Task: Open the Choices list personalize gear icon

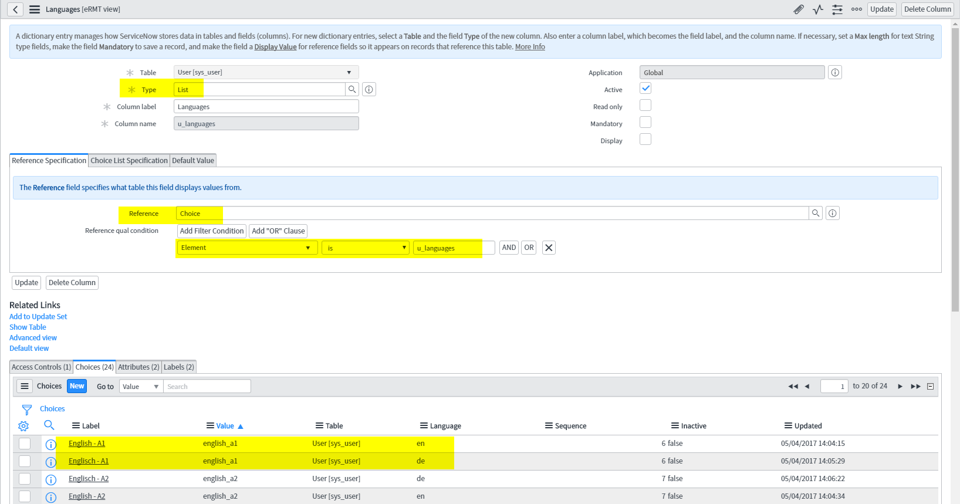Action: (23, 426)
